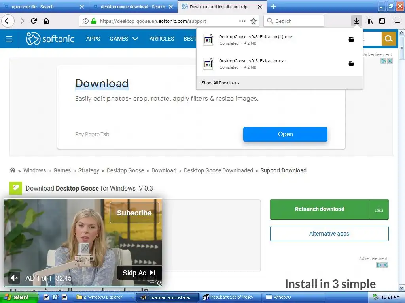Show site information icon in address bar
This screenshot has height=303, width=405.
[86, 21]
